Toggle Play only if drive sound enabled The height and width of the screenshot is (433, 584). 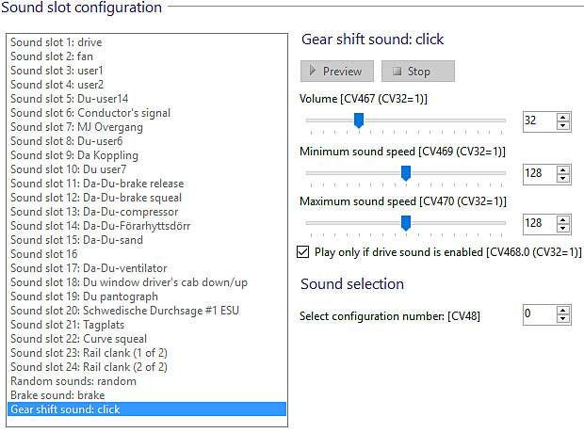click(x=303, y=252)
